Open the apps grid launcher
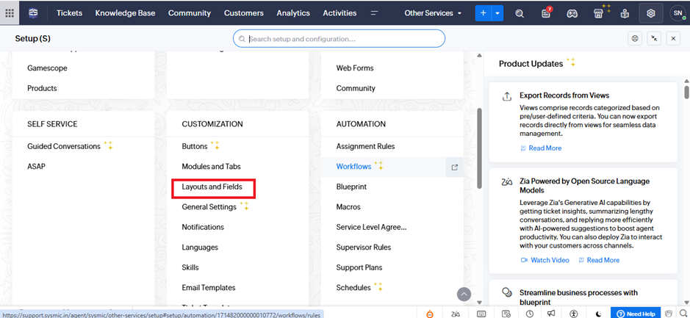 pos(10,13)
